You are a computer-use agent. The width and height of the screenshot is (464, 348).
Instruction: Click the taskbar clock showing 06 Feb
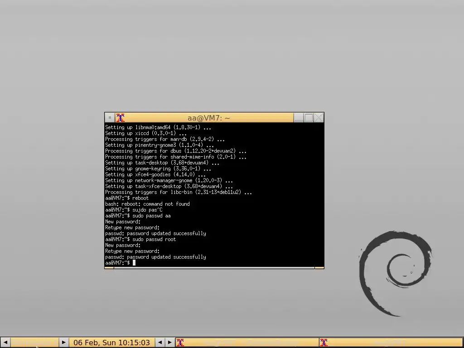coord(111,343)
